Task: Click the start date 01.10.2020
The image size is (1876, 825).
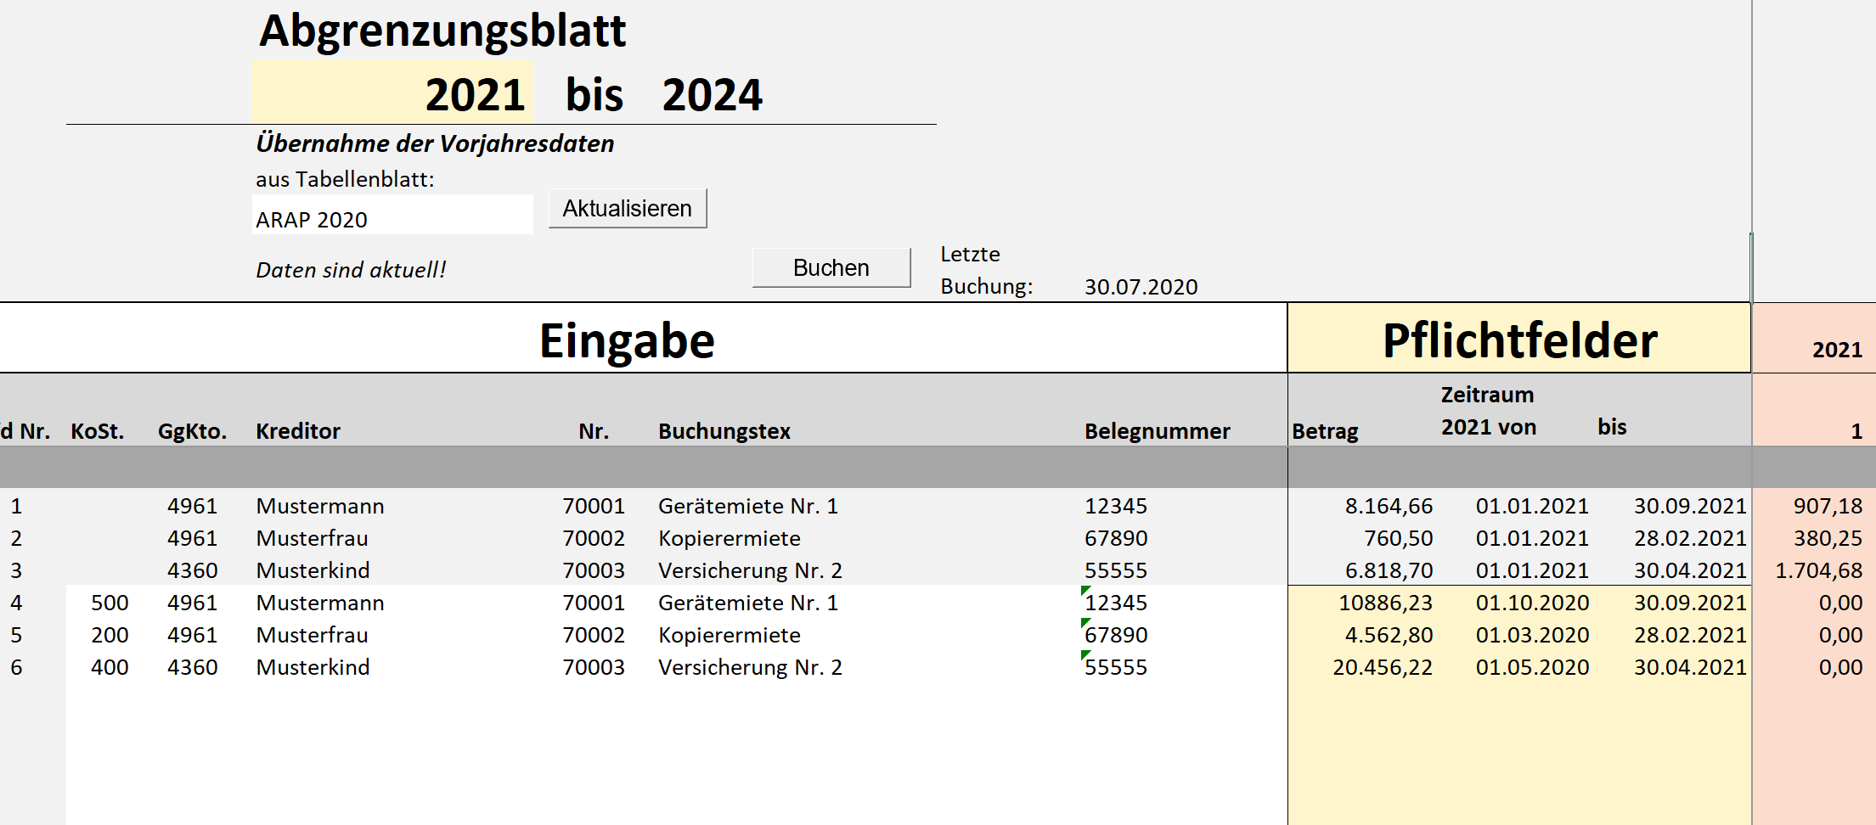Action: (x=1532, y=603)
